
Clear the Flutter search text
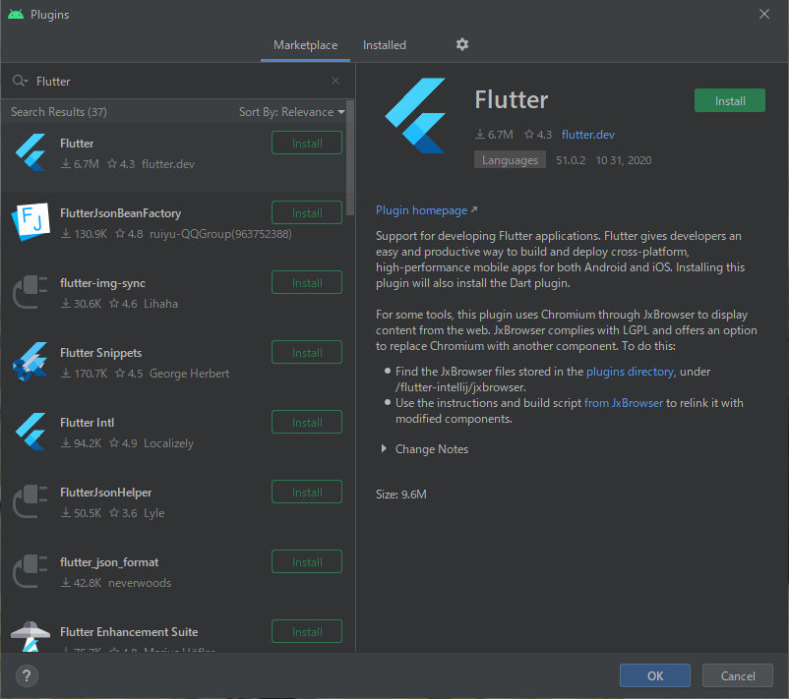coord(335,81)
